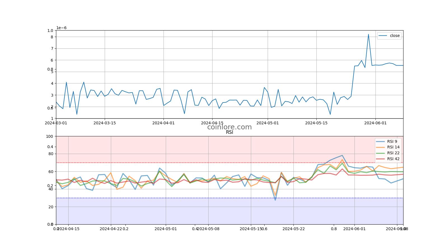Click the 2024-05-08 date on RSI chart
The image size is (448, 252).
(208, 229)
